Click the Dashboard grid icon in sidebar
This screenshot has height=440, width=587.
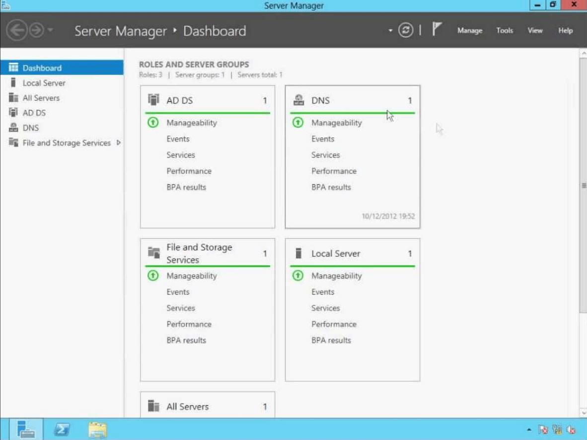coord(13,68)
